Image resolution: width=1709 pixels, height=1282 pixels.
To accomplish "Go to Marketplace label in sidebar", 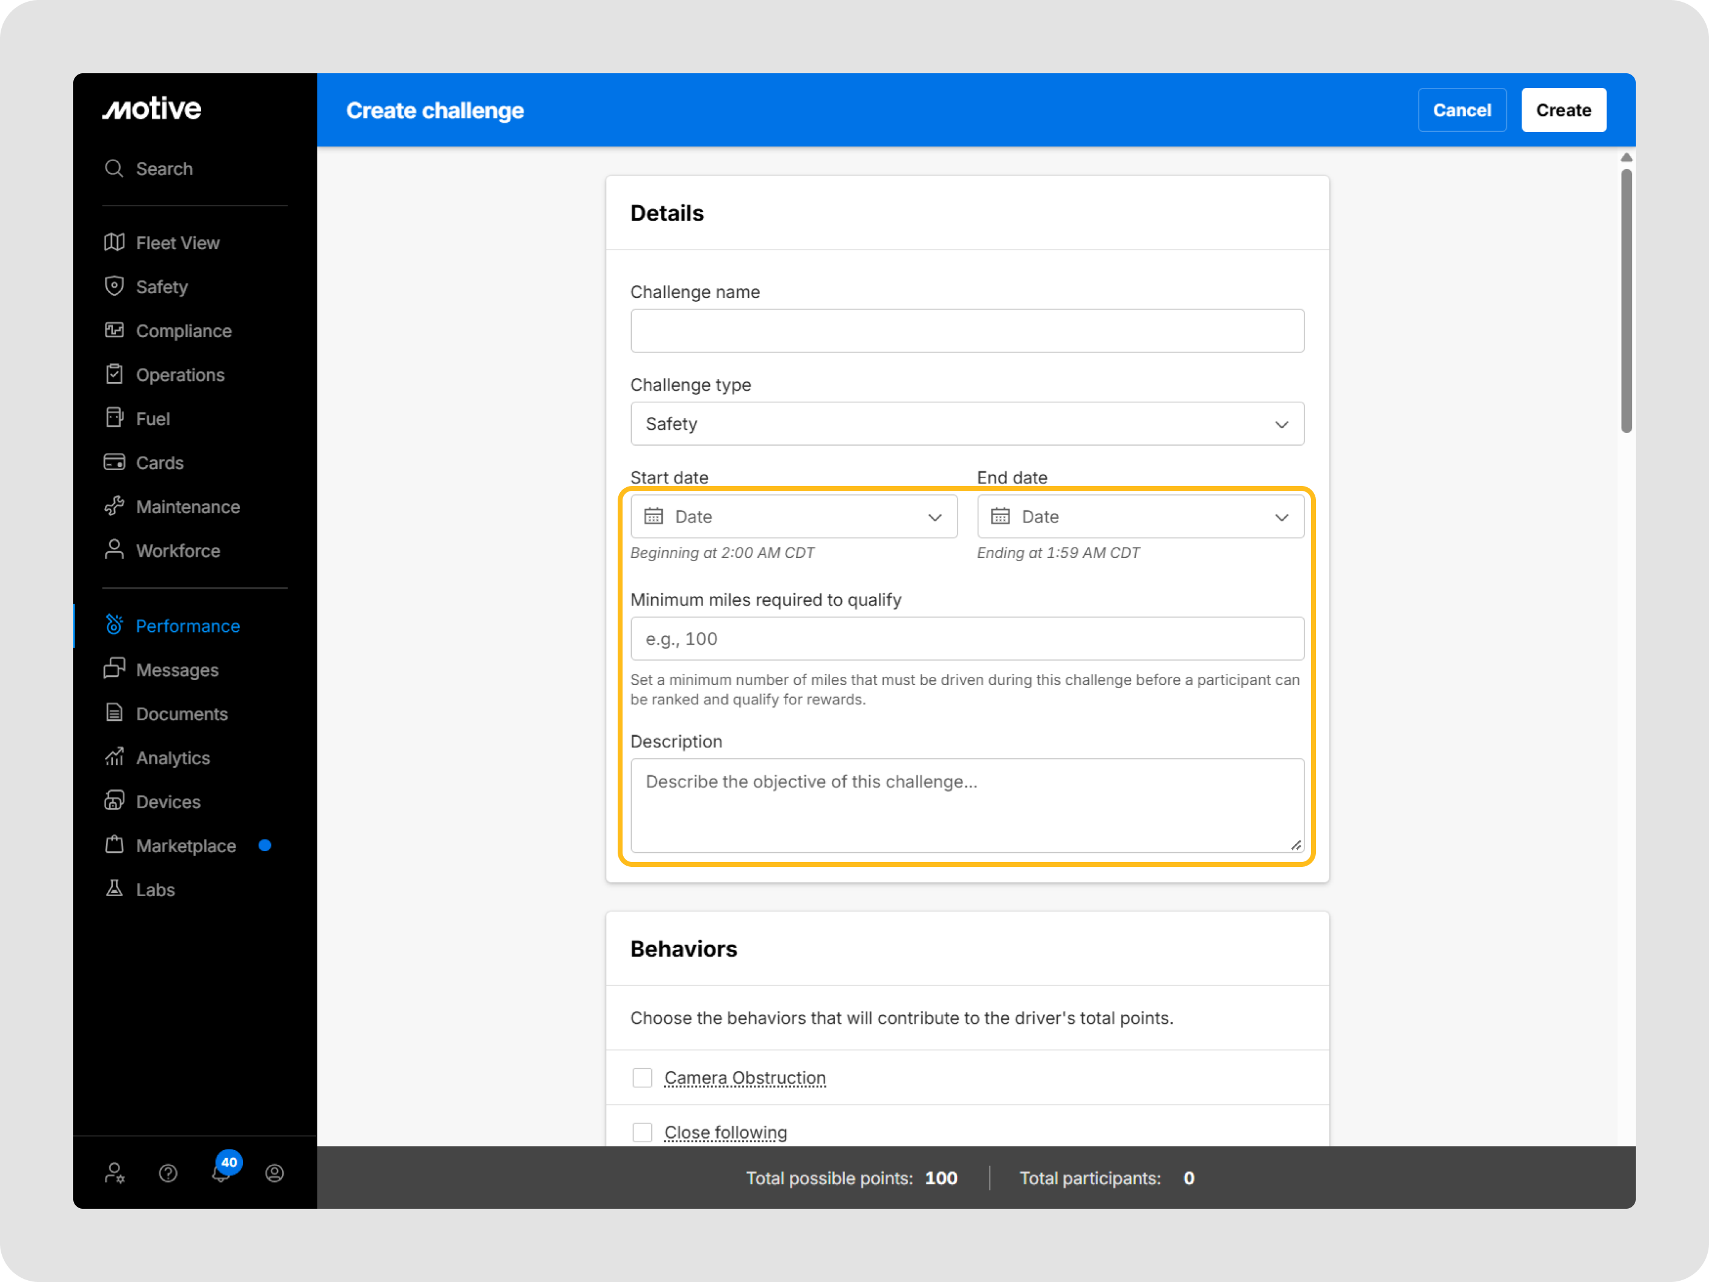I will [x=186, y=846].
